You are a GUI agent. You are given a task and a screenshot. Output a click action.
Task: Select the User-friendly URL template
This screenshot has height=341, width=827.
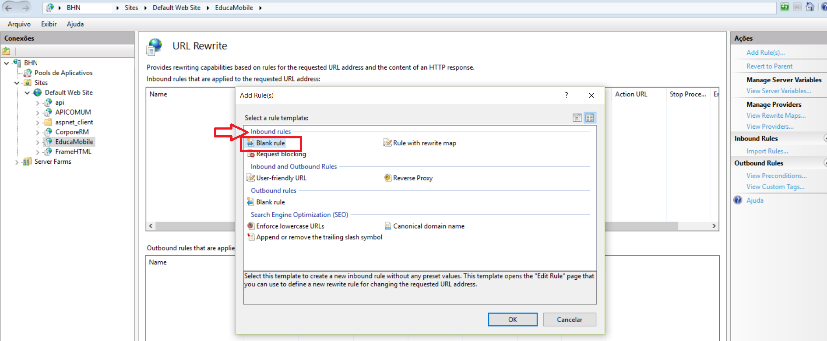coord(281,178)
